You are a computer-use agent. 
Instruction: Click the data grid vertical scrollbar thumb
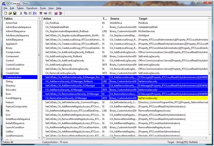click(x=210, y=73)
